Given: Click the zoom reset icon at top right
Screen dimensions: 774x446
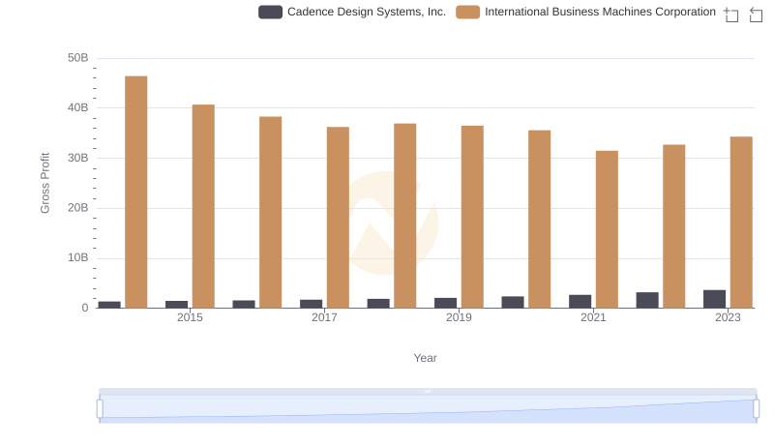Looking at the screenshot, I should click(756, 15).
